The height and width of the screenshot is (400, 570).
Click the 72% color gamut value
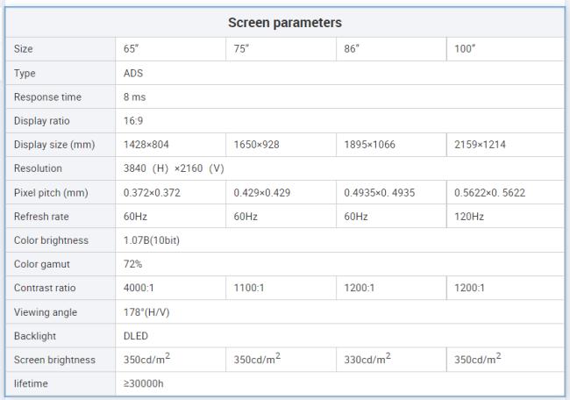[x=133, y=263]
